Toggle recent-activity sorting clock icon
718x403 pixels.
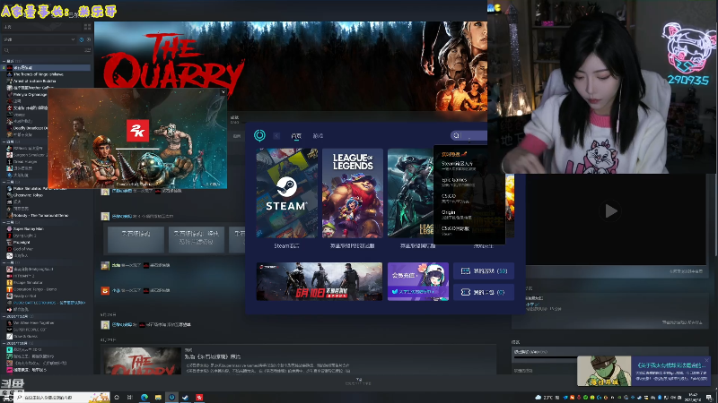pos(82,39)
